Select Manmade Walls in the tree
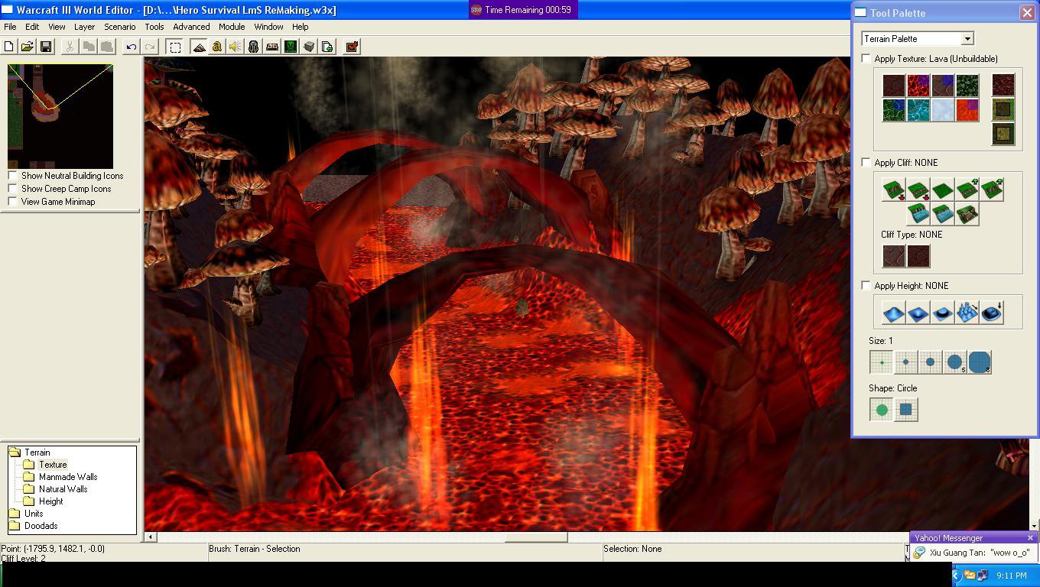Viewport: 1040px width, 587px height. 67,477
